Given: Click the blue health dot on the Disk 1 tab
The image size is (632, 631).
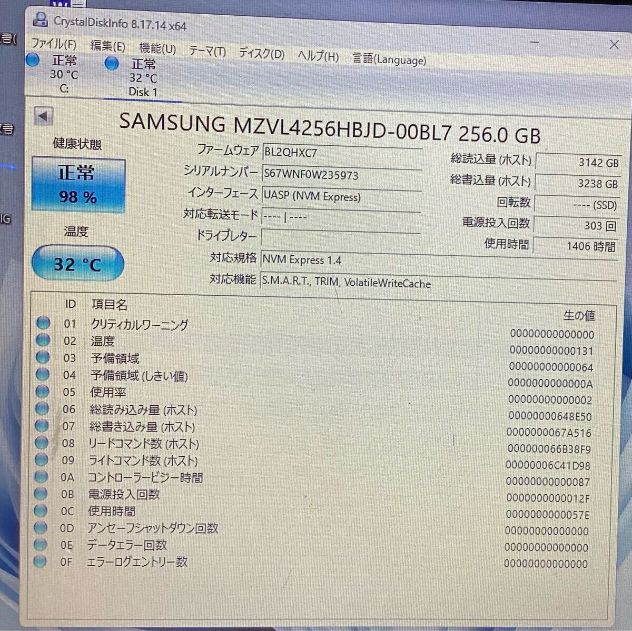Looking at the screenshot, I should point(112,64).
